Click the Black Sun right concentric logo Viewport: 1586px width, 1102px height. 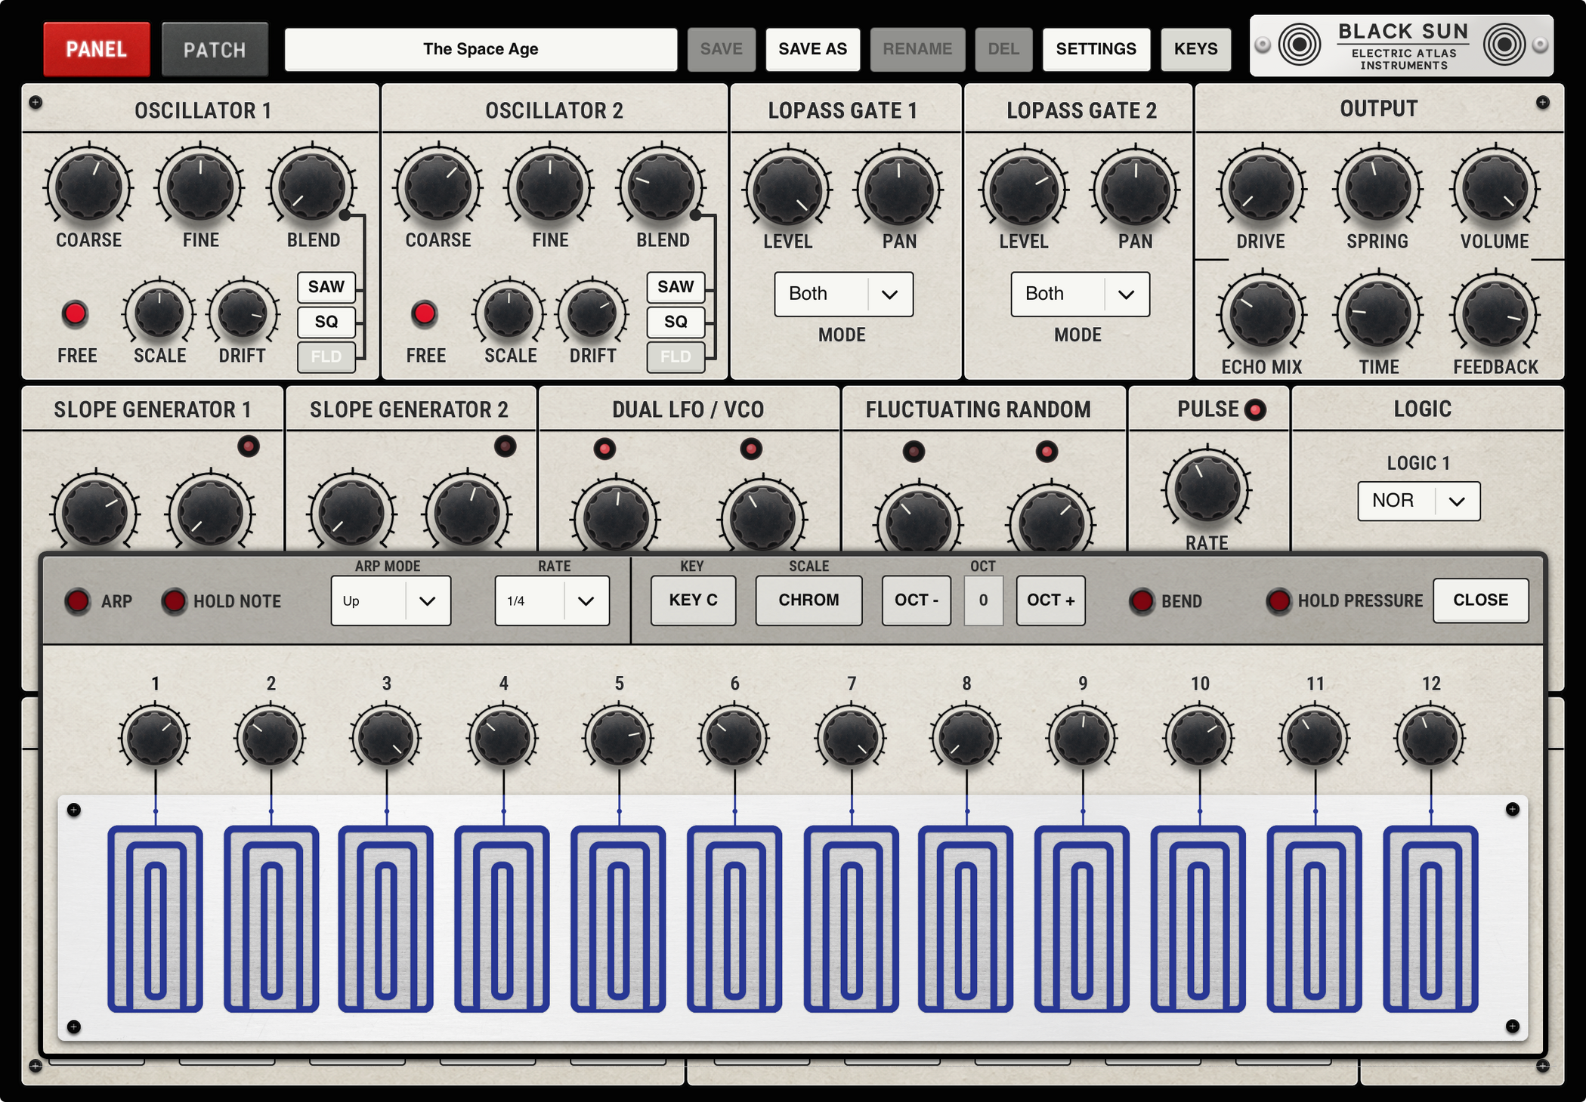pyautogui.click(x=1504, y=45)
